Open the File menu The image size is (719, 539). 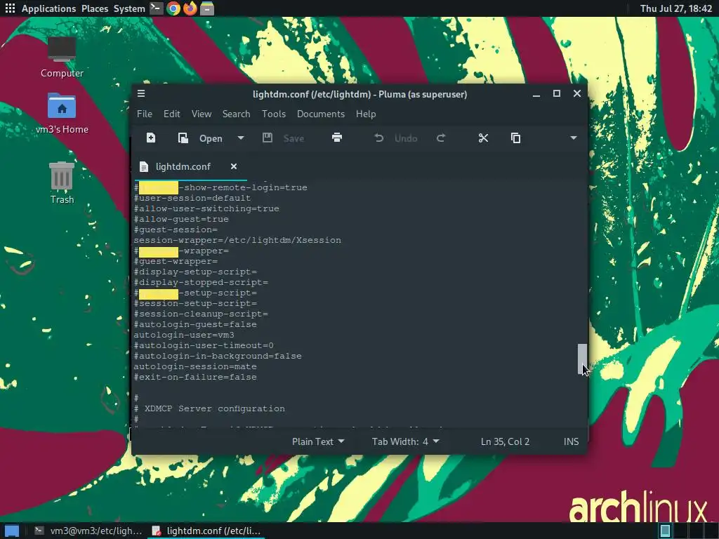pos(145,114)
